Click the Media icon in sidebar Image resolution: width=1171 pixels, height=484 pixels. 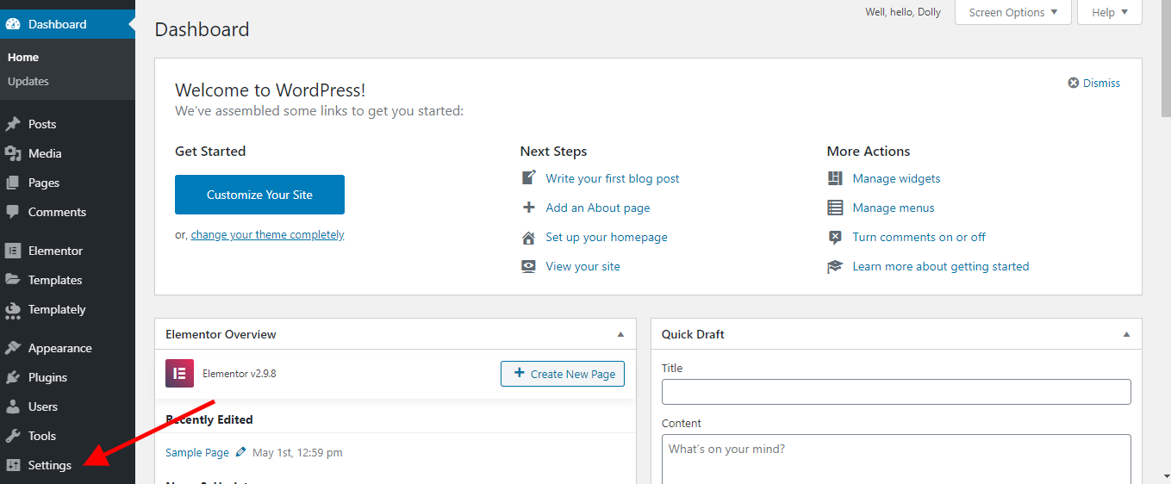pos(13,153)
